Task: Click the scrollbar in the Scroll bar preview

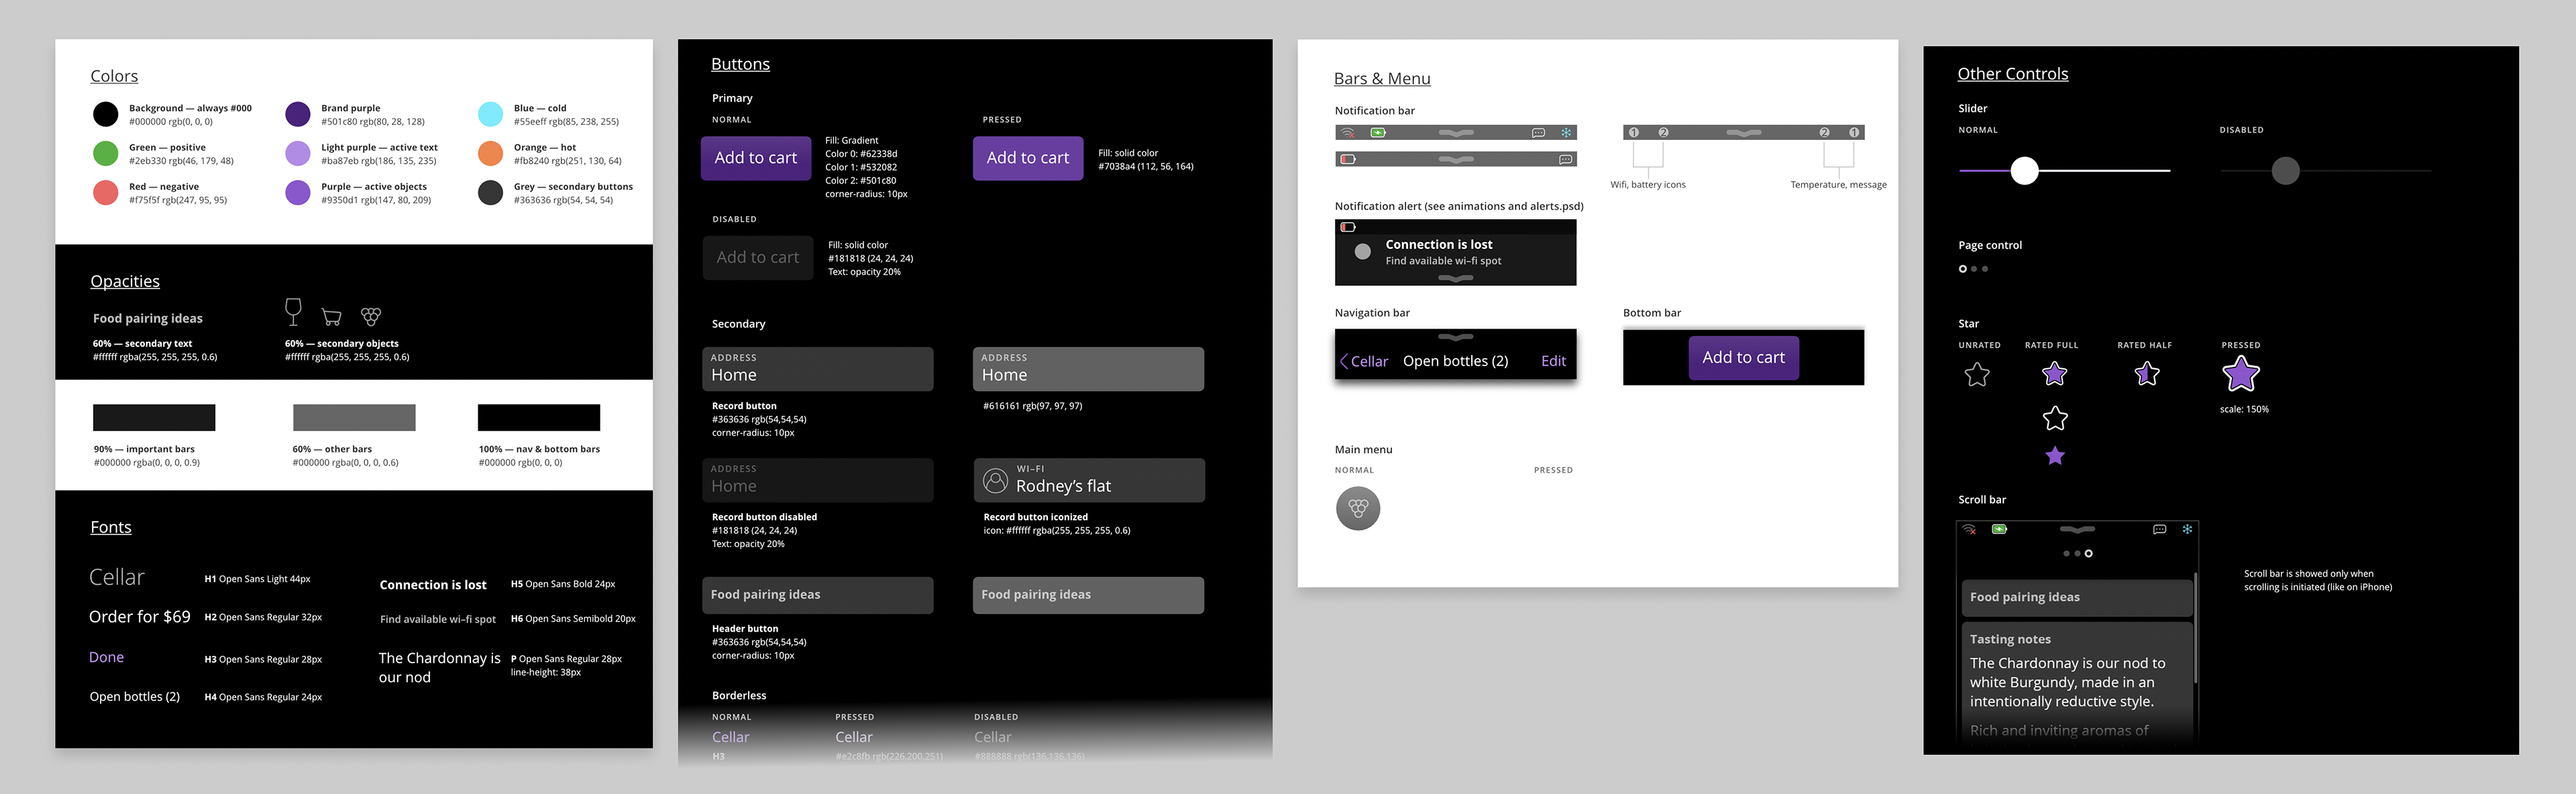Action: click(2195, 628)
